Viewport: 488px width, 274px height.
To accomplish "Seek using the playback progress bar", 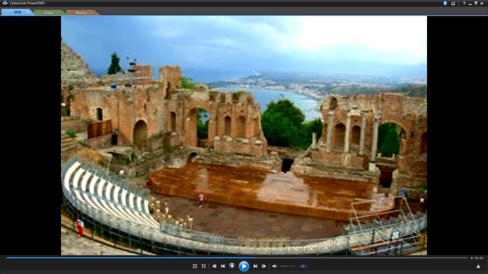I will click(x=237, y=258).
